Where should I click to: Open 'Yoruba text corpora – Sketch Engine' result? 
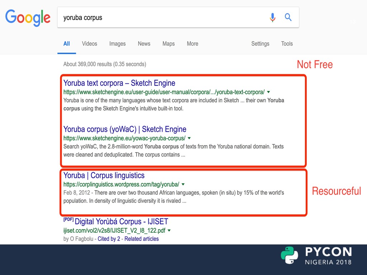pos(119,83)
